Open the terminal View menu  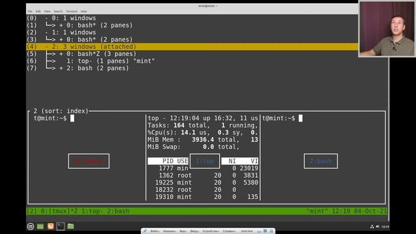click(47, 12)
